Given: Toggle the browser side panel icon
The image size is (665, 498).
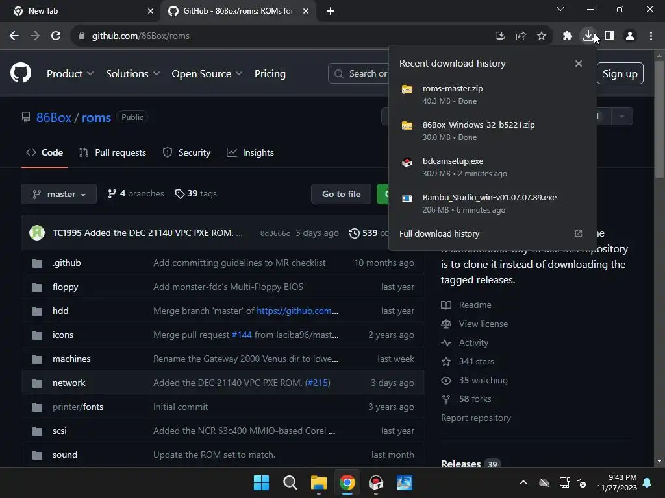Looking at the screenshot, I should tap(609, 36).
